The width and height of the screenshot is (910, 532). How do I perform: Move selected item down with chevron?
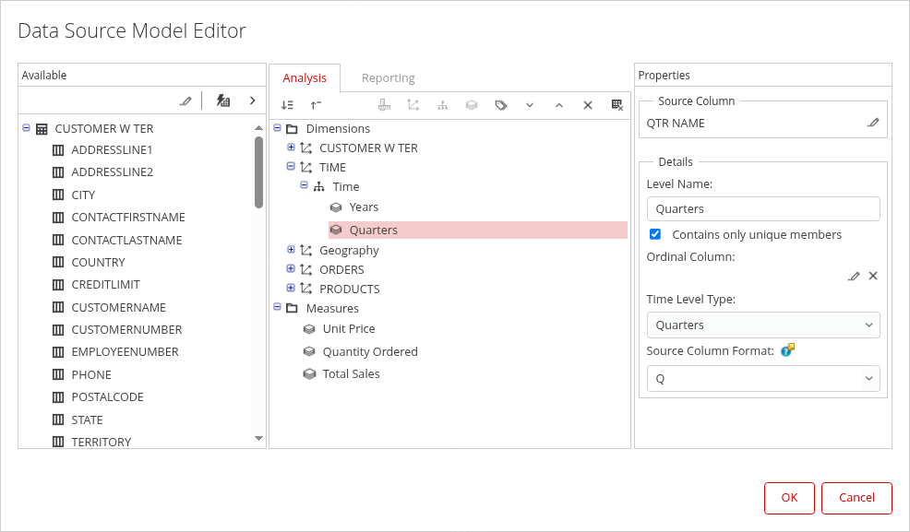tap(530, 105)
